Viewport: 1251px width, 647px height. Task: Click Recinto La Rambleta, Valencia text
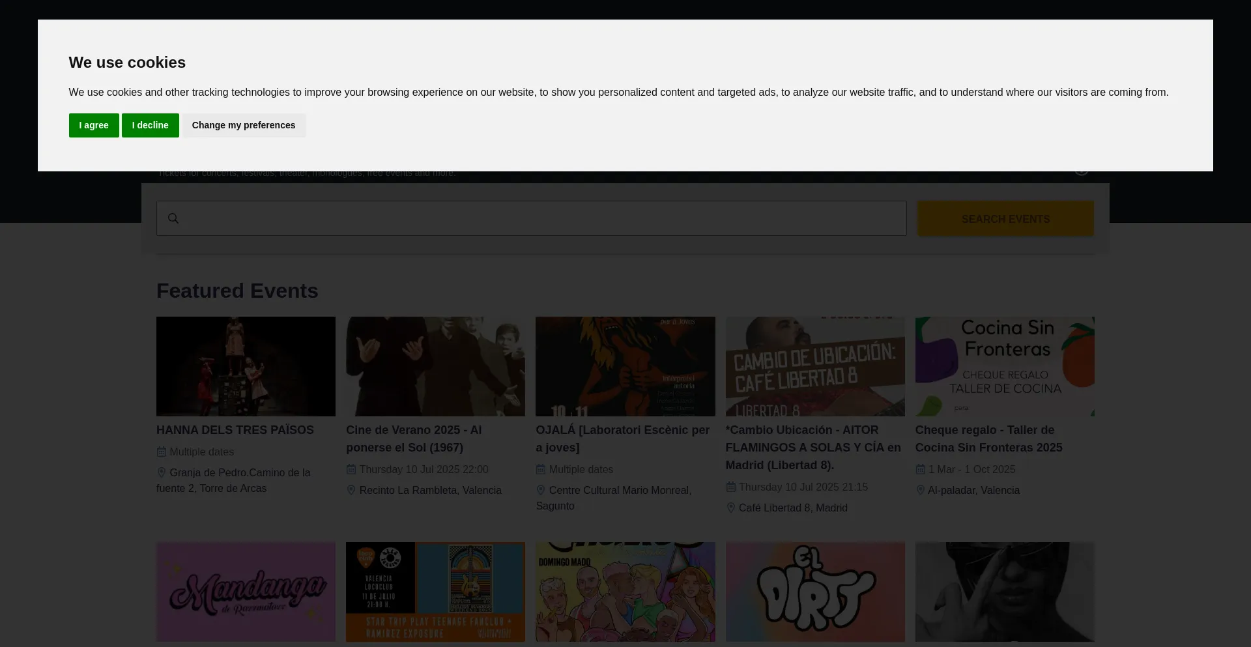[431, 490]
